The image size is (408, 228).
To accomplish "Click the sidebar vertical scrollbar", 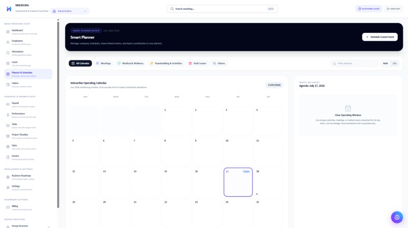I will pyautogui.click(x=58, y=115).
